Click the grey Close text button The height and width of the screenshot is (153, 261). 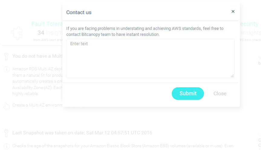pos(220,94)
